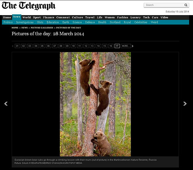Image resolution: width=193 pixels, height=170 pixels.
Task: Open the Women section
Action: 110,17
